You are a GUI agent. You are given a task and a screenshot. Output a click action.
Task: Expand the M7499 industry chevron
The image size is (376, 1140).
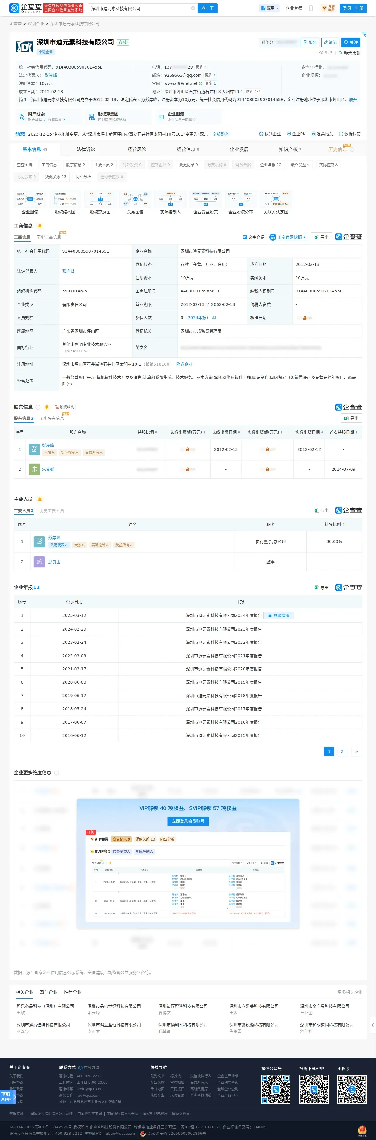(86, 351)
